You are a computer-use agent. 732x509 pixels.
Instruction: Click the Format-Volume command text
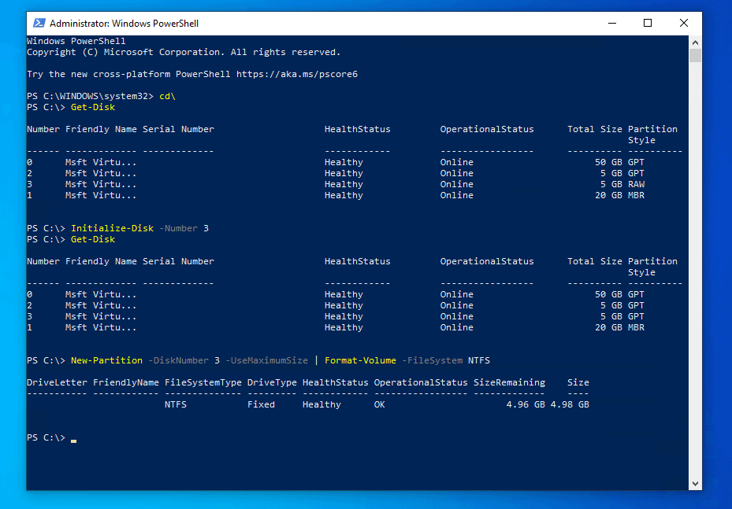click(360, 360)
